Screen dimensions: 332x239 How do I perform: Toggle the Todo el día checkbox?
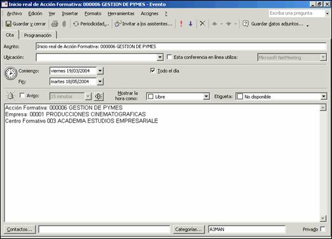tap(152, 71)
